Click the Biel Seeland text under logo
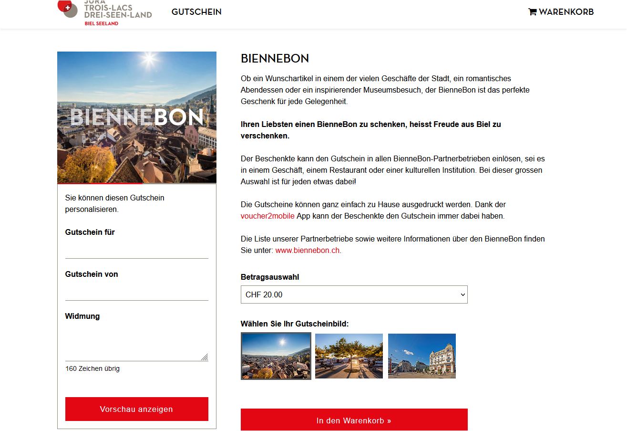 tap(101, 23)
